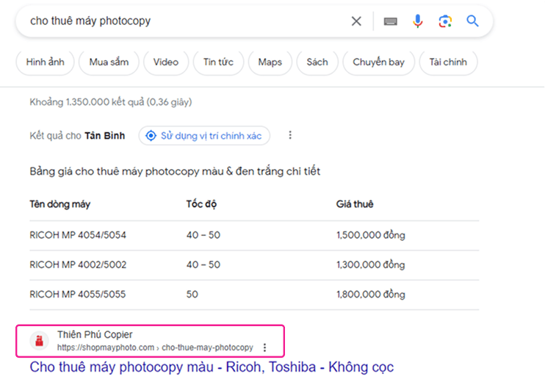The image size is (545, 382).
Task: Open the Video results tab
Action: 166,62
